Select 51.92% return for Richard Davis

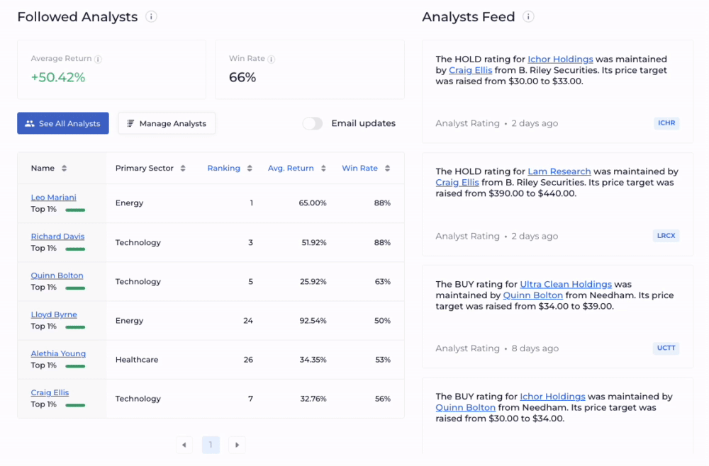point(314,242)
